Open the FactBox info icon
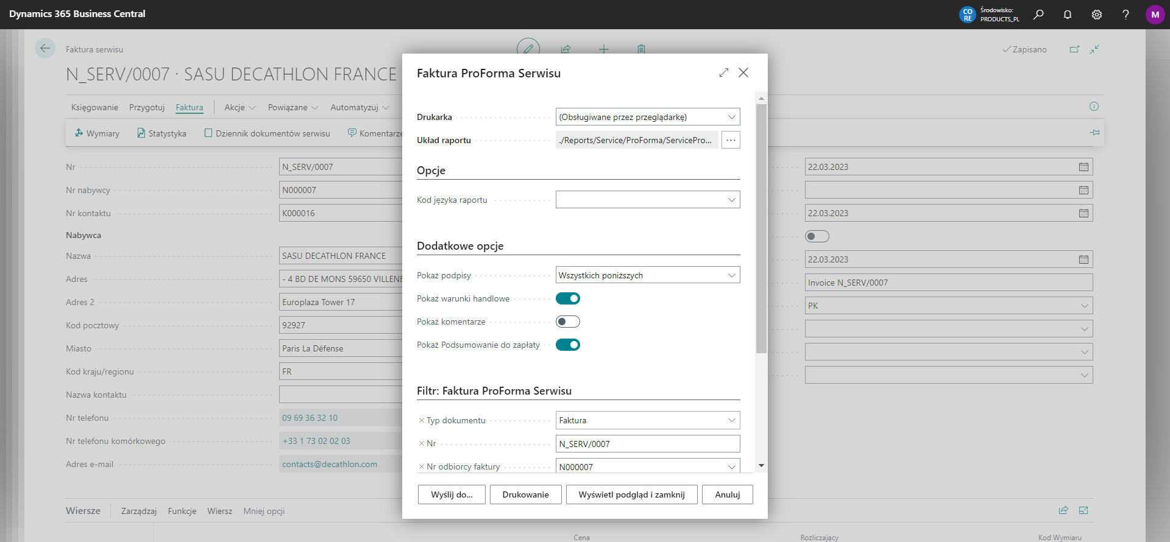Screen dimensions: 1170x542 1094,107
